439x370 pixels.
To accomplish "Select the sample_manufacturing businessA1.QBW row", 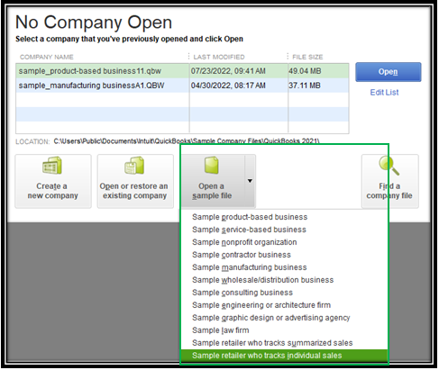I will pos(182,86).
